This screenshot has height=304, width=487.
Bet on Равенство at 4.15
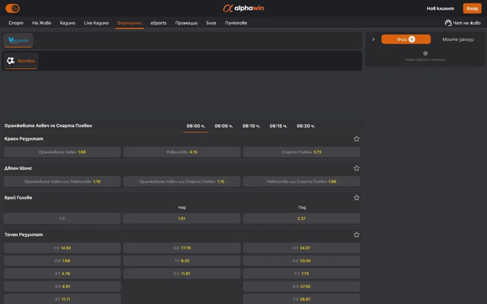click(x=182, y=152)
